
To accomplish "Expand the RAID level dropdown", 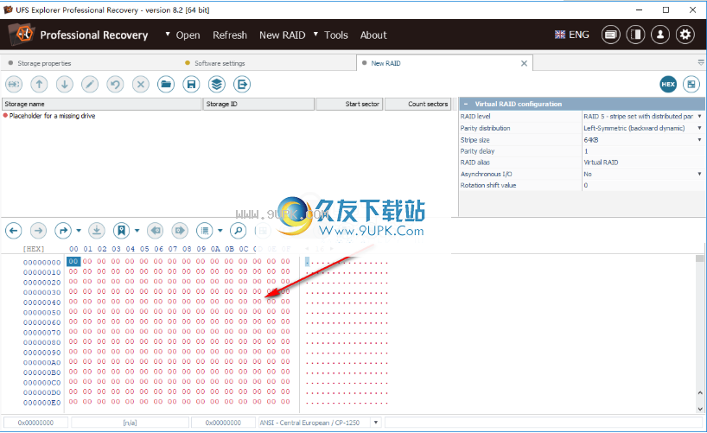I will 700,117.
